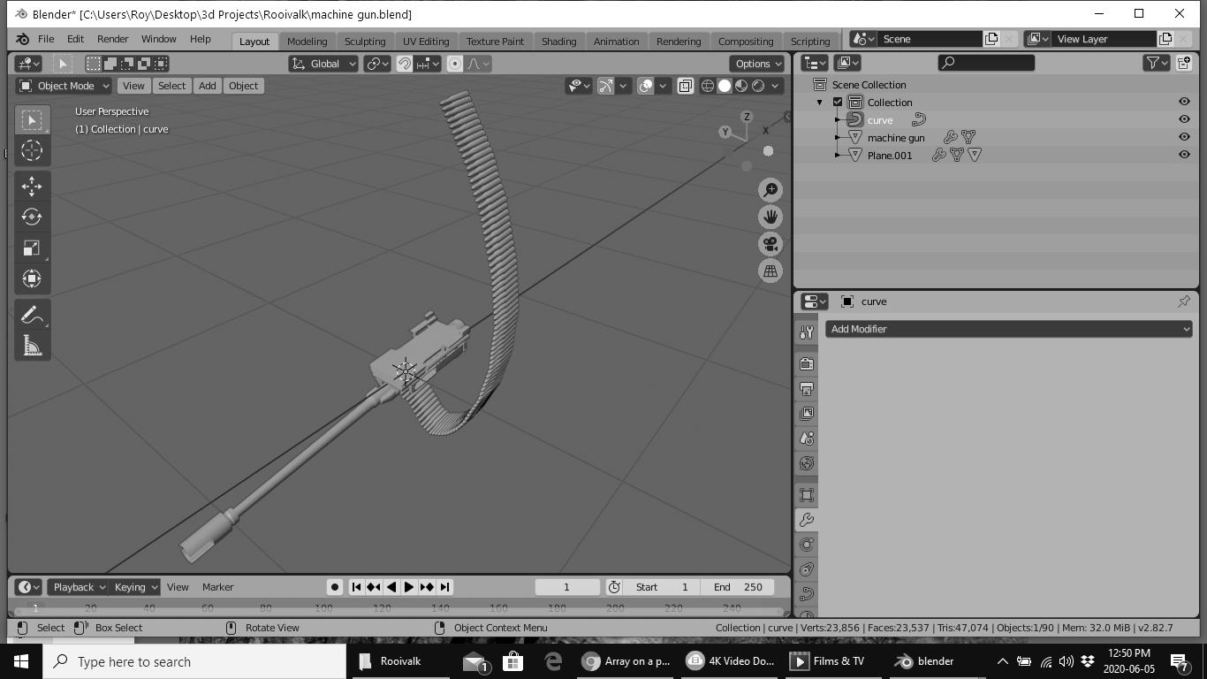Switch to the Modeling workspace tab
The width and height of the screenshot is (1207, 679).
click(x=307, y=42)
